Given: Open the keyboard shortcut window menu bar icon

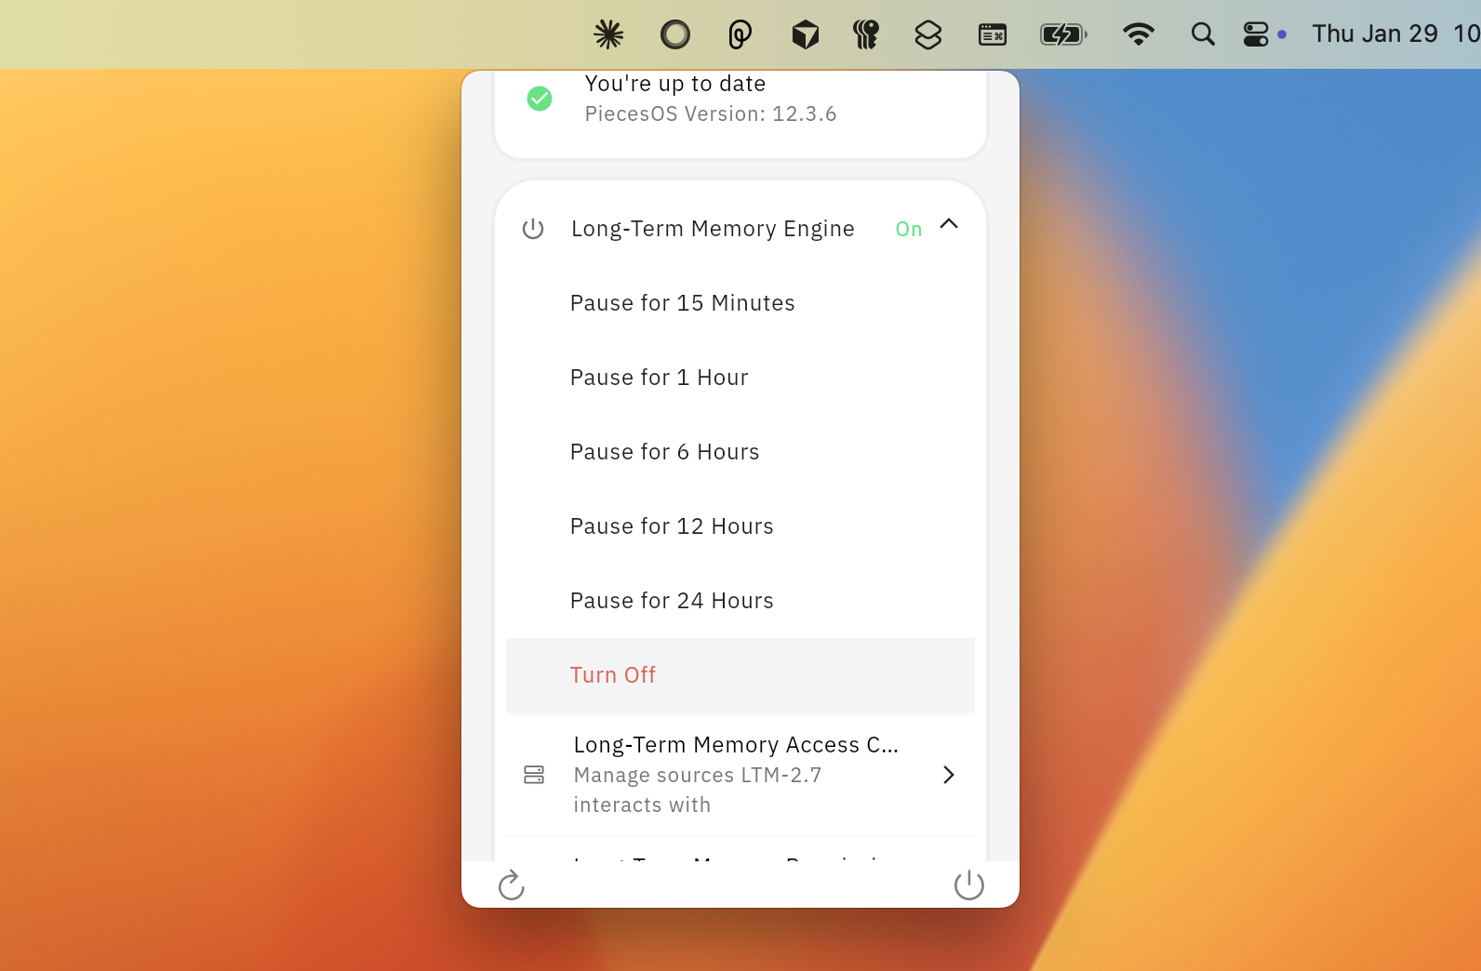Looking at the screenshot, I should (993, 35).
